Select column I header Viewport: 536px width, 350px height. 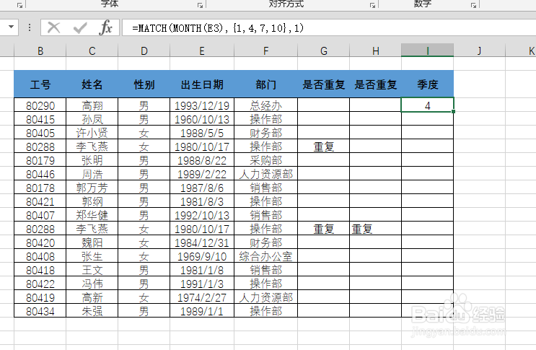(428, 51)
